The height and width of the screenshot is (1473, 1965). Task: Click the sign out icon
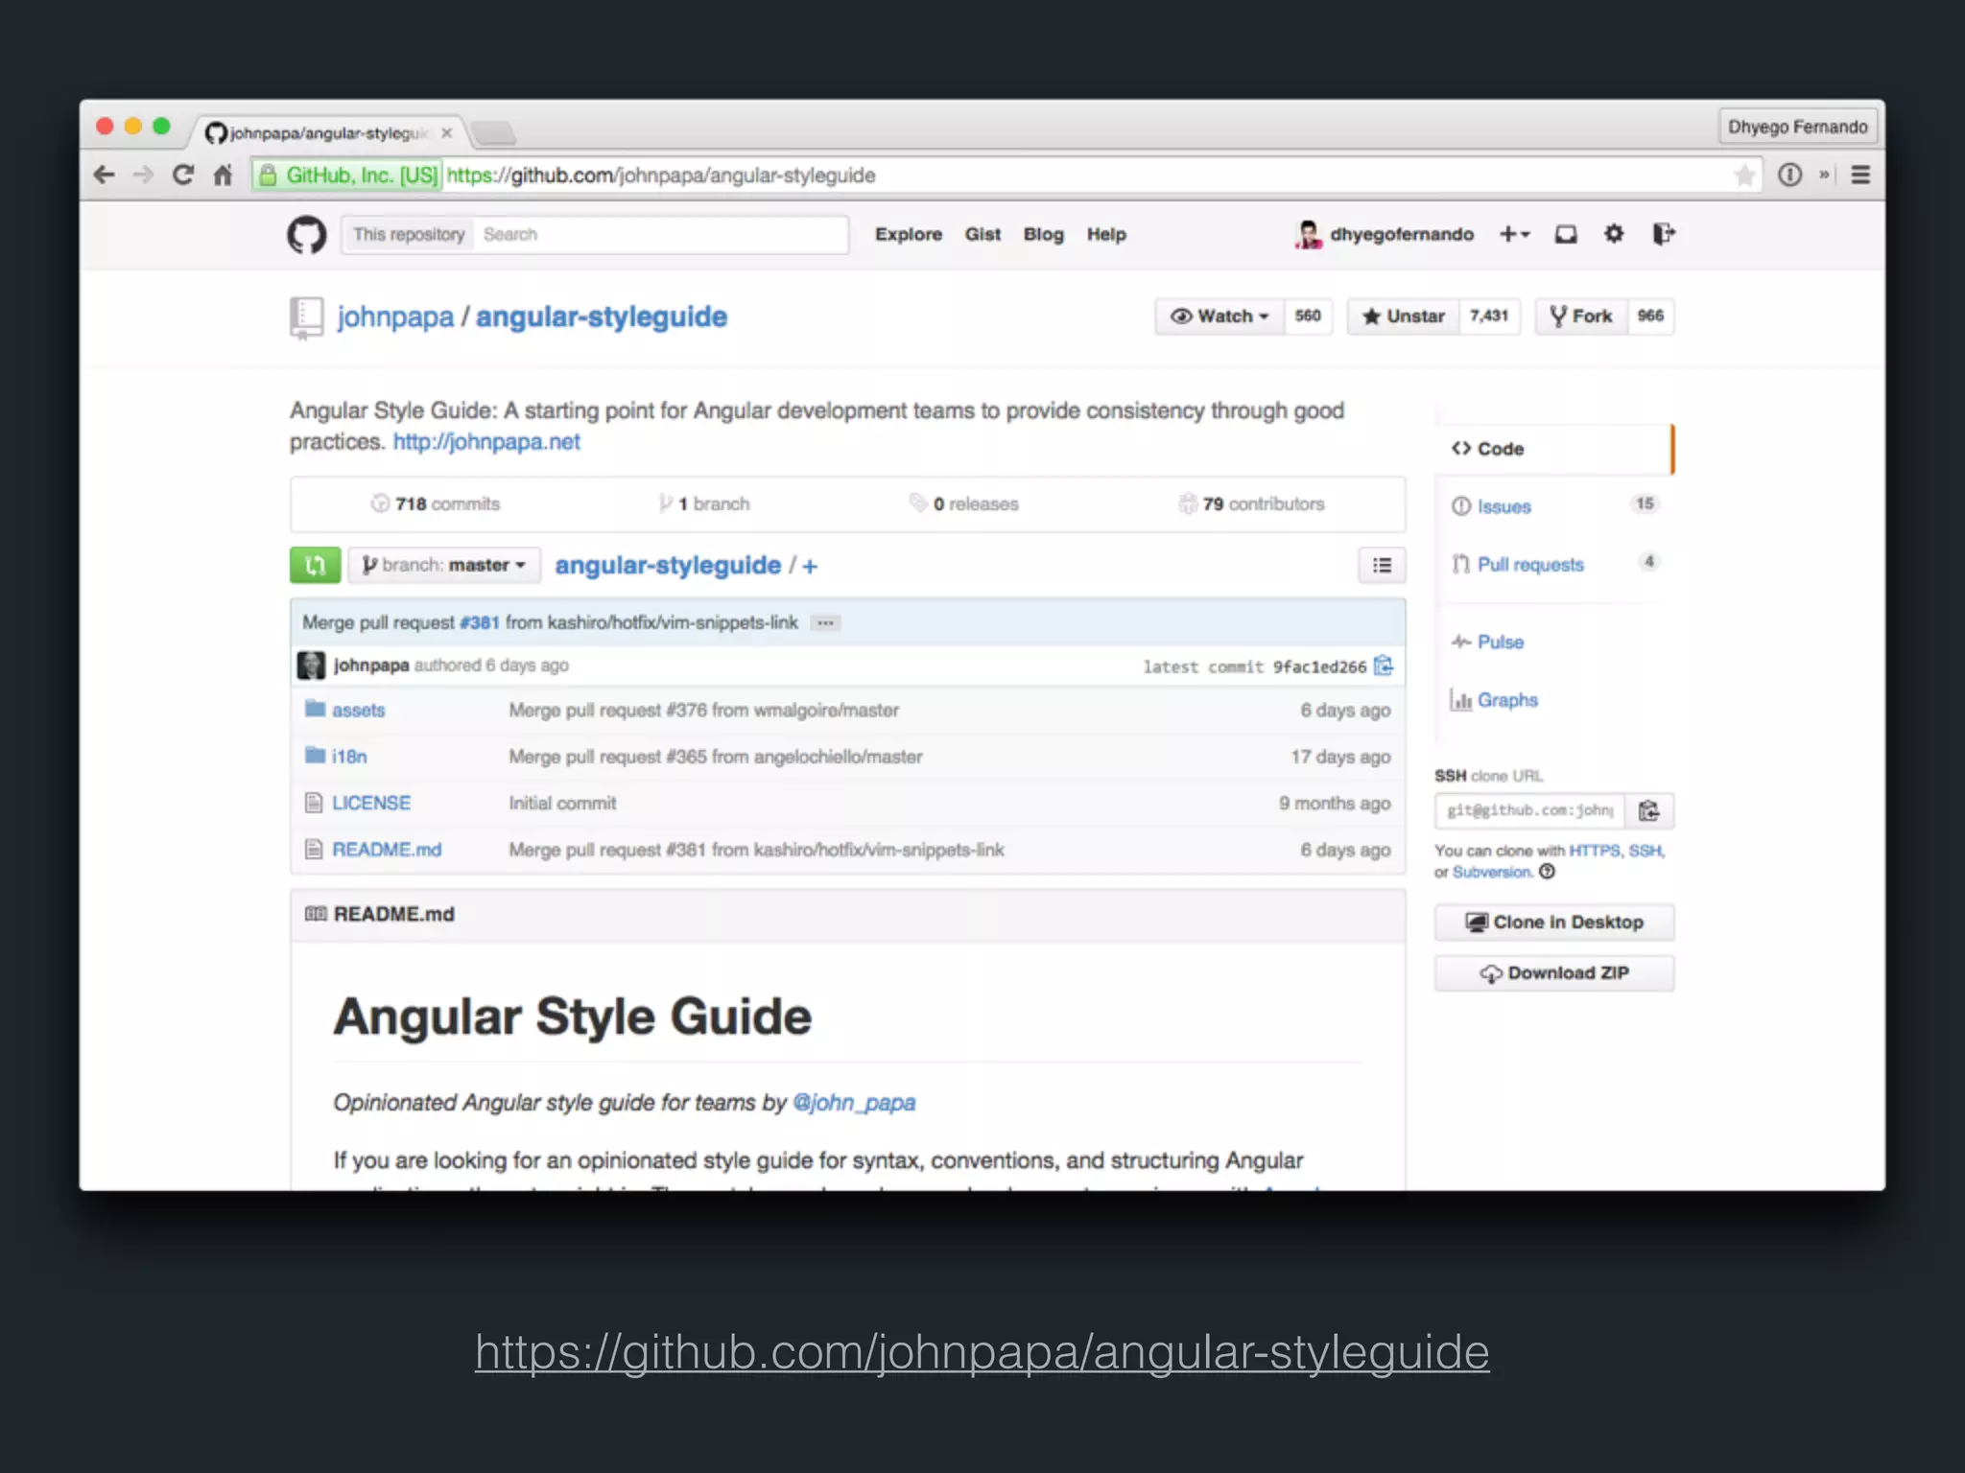[x=1663, y=234]
